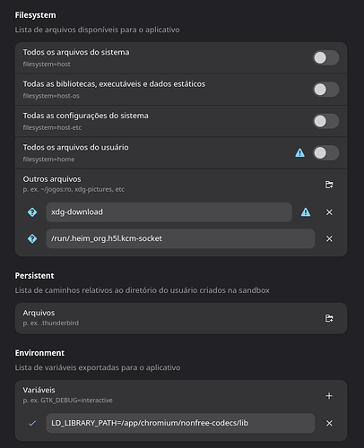364x448 pixels.
Task: Click warning triangle beside filesystem=home
Action: coord(299,153)
